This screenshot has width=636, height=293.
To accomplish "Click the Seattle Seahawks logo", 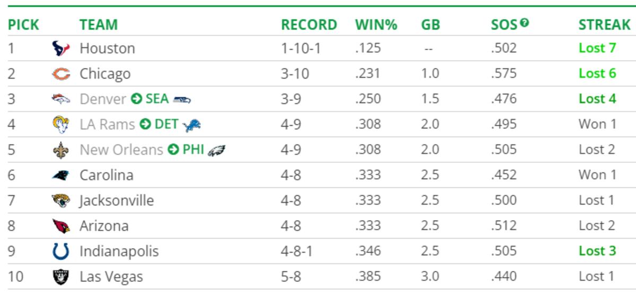I will coord(182,99).
